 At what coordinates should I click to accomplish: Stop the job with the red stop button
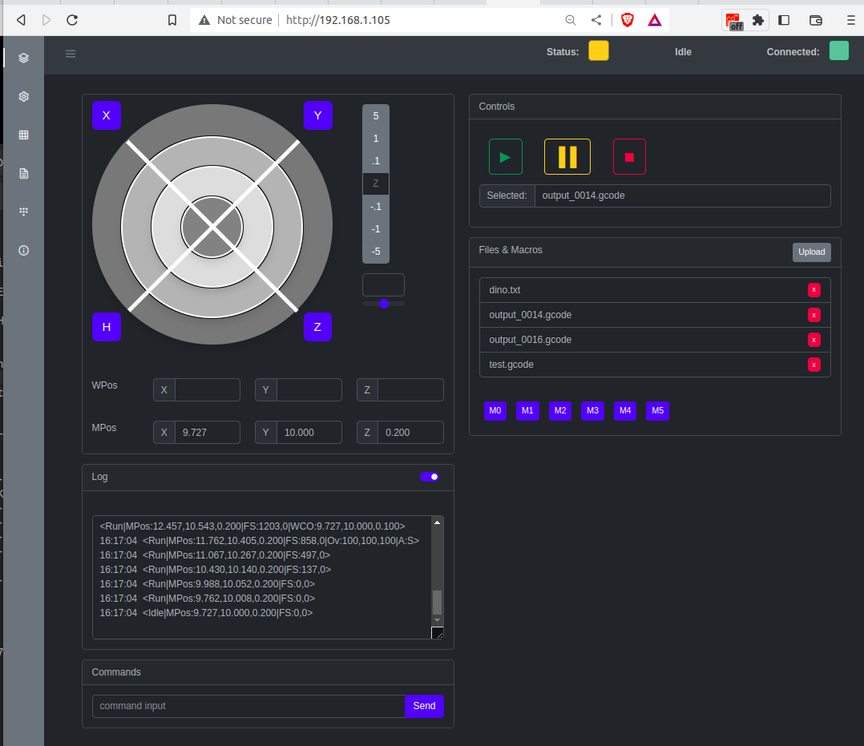coord(629,157)
